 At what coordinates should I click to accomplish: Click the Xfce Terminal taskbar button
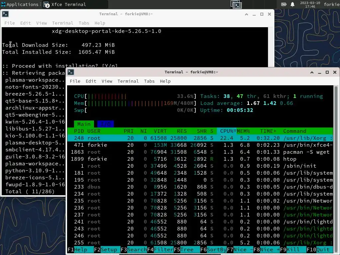(74, 4)
